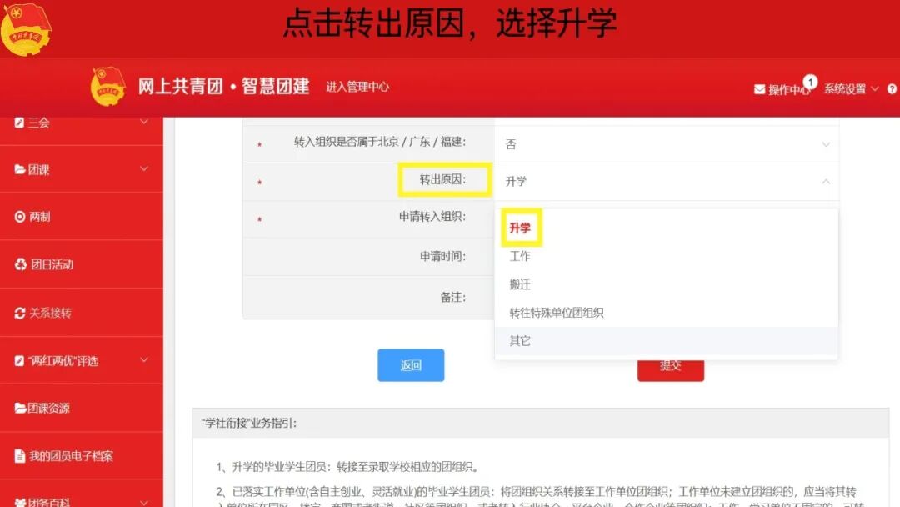
Task: Open the 系统设置 dropdown
Action: [x=851, y=89]
